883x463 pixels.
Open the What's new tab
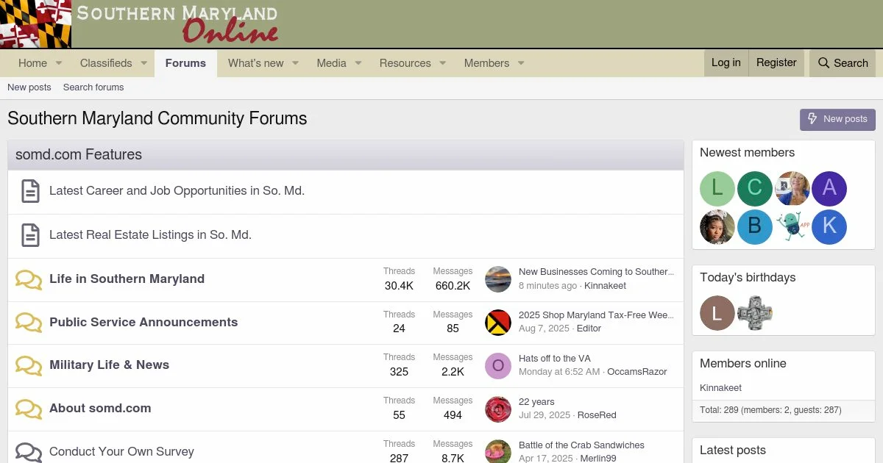255,63
